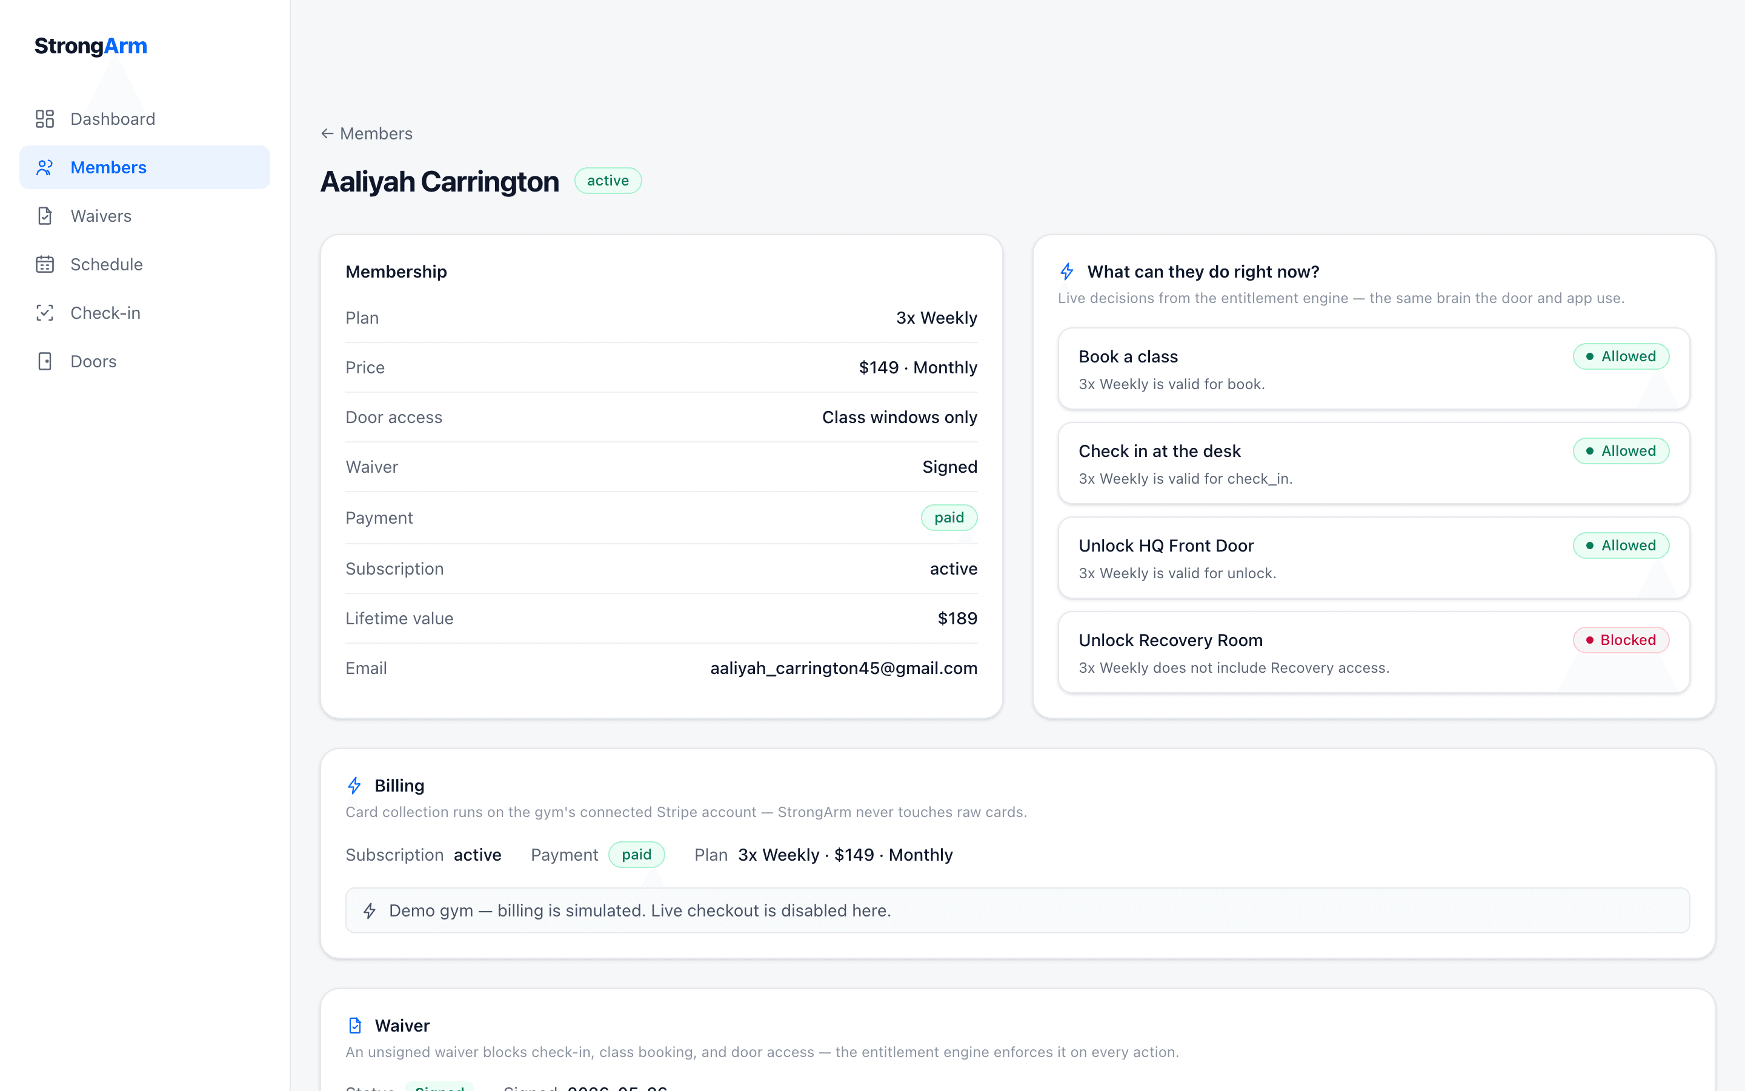Open the Schedule section
Image resolution: width=1745 pixels, height=1091 pixels.
145,264
